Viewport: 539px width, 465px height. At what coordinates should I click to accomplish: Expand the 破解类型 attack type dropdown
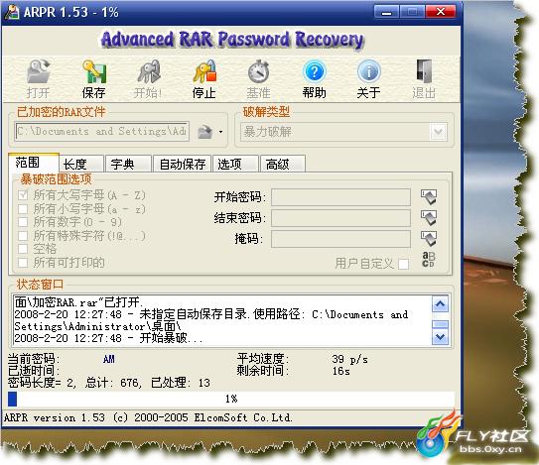[x=439, y=132]
